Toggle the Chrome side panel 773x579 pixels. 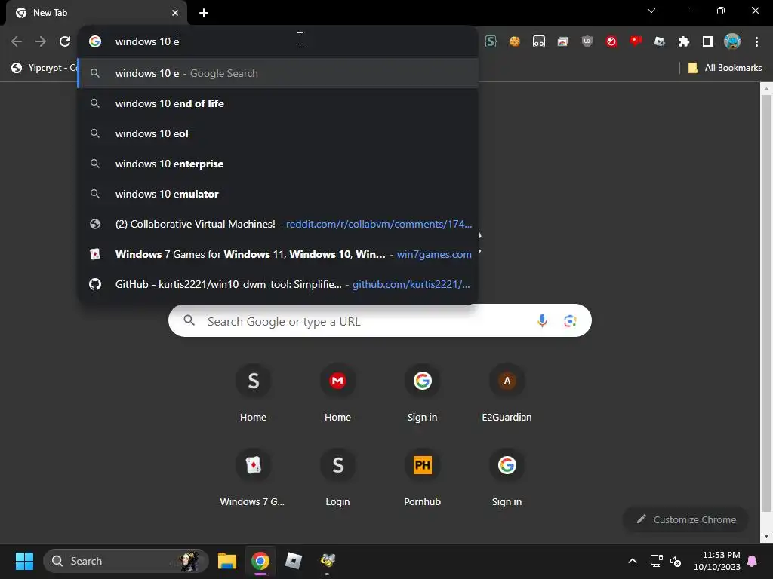(x=708, y=41)
